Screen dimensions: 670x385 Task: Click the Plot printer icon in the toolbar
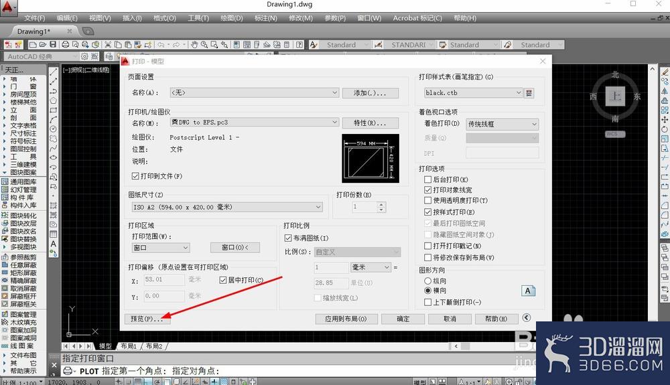[x=66, y=44]
